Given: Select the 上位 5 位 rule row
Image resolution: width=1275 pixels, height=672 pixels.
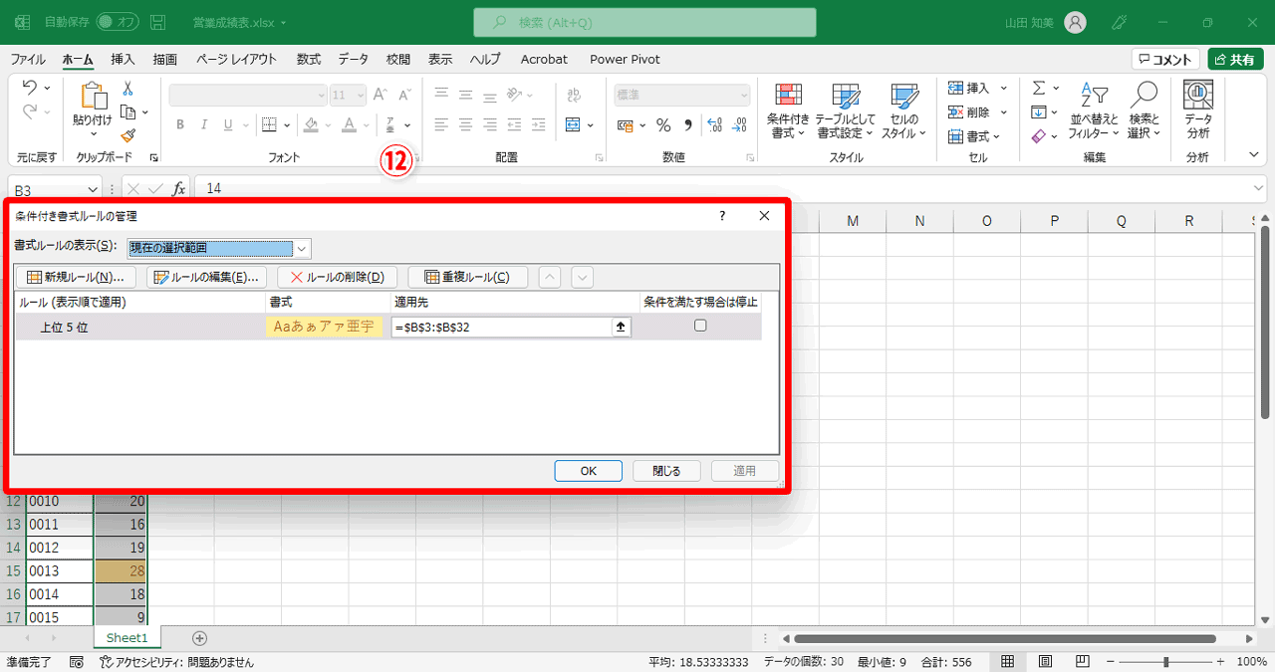Looking at the screenshot, I should coord(388,327).
